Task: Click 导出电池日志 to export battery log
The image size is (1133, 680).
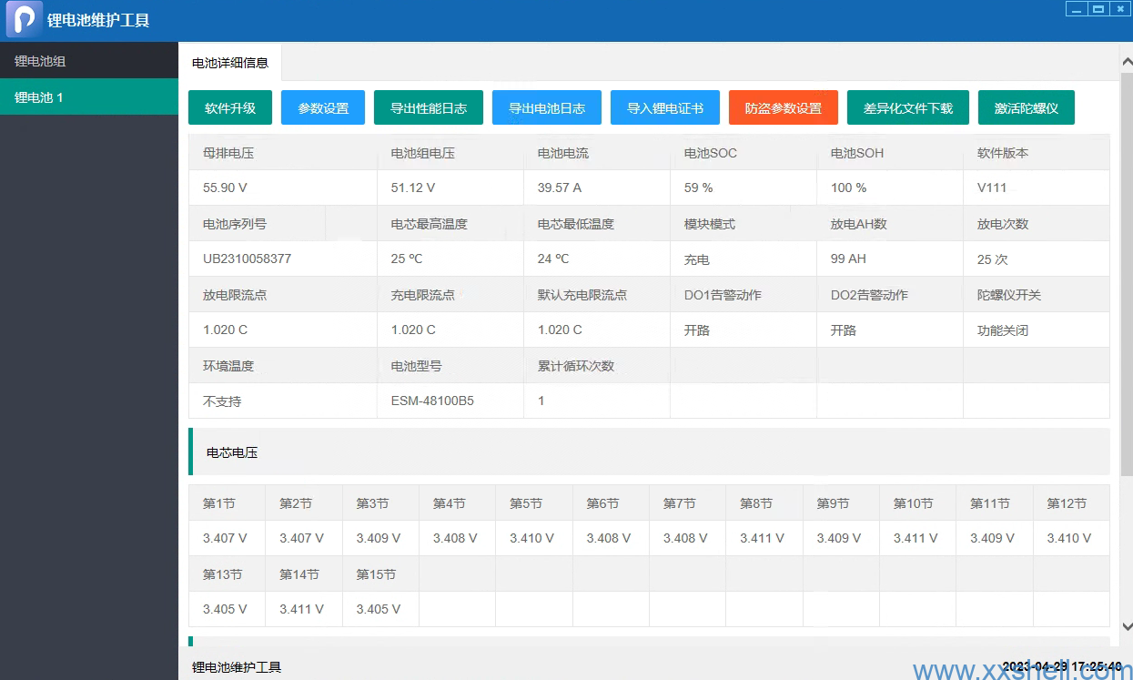Action: pyautogui.click(x=546, y=107)
